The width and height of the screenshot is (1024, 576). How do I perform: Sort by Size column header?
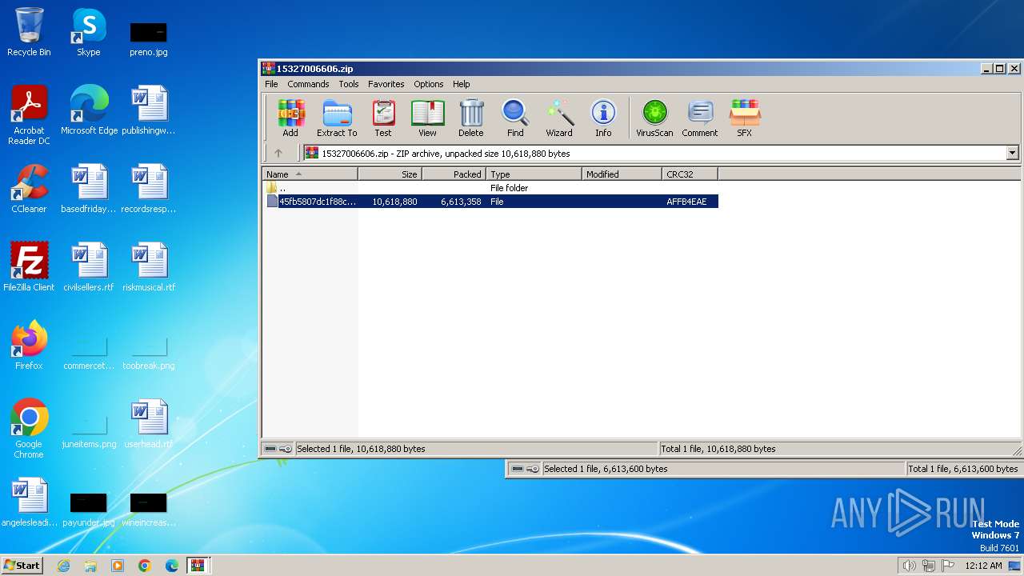coord(390,174)
